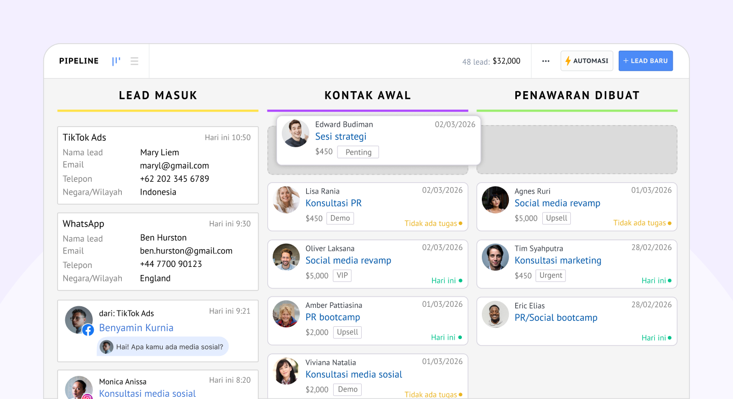
Task: Click the Urgent tag on Tim's card
Action: tap(550, 276)
